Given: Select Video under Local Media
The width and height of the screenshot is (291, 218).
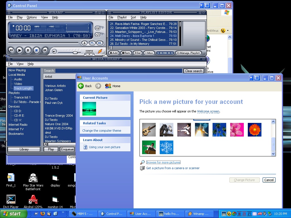Looking at the screenshot, I should tap(18, 84).
